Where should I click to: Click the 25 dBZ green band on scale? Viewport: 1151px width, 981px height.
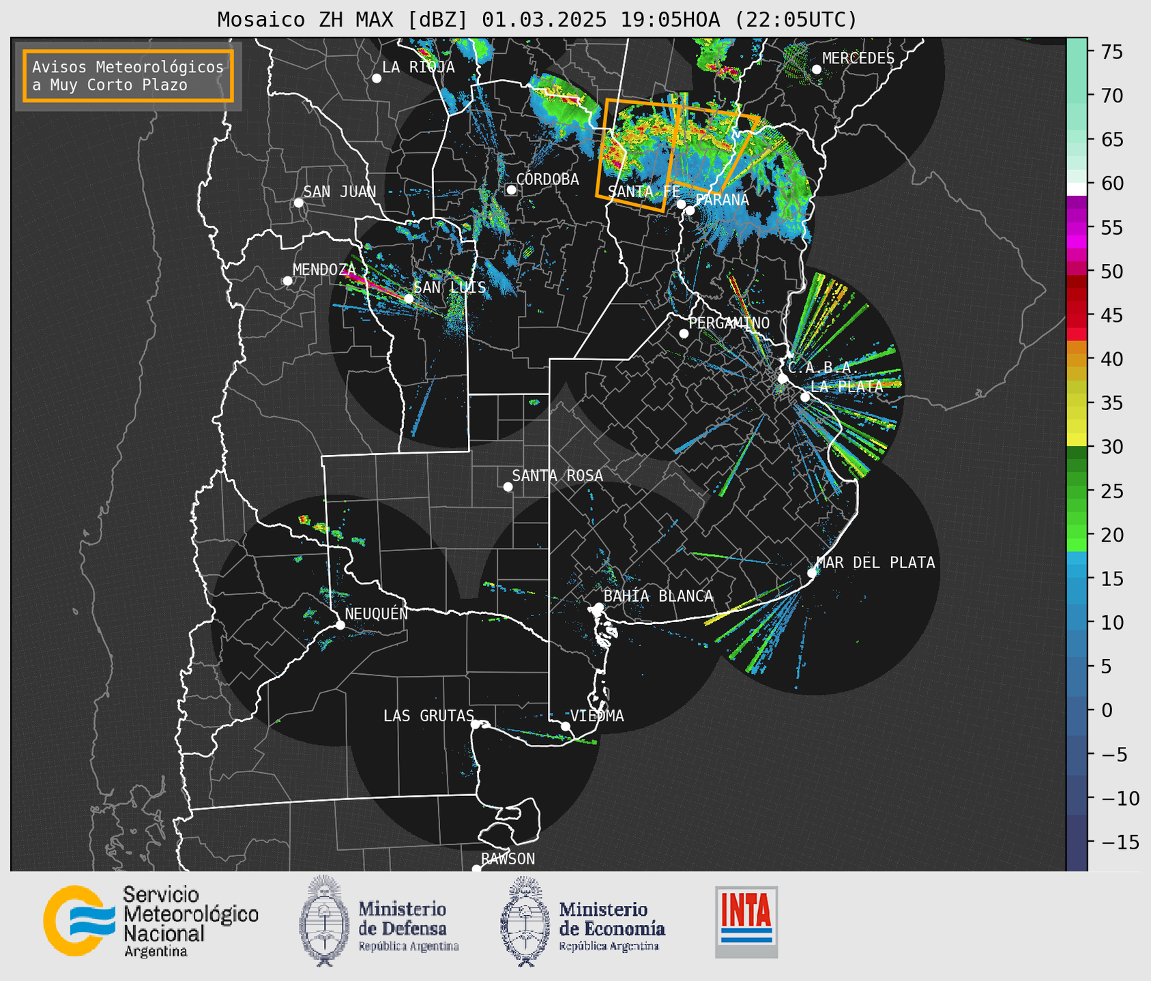coord(1077,491)
